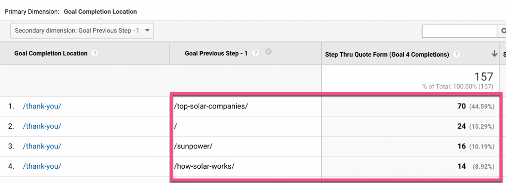Select /top-solar-companies/ cell
The height and width of the screenshot is (183, 506).
pos(211,107)
